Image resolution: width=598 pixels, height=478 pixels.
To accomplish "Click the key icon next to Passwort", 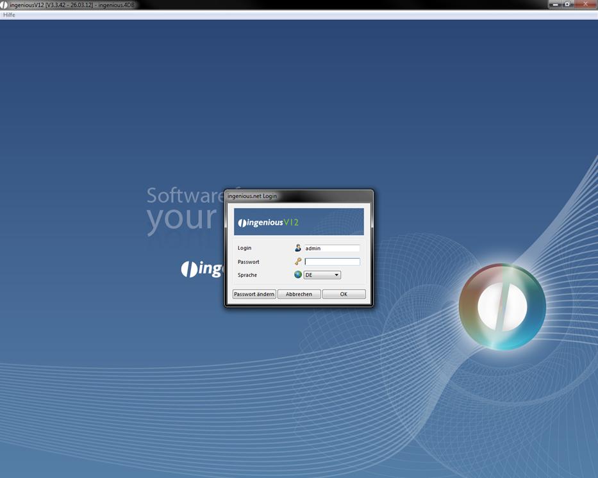I will (298, 261).
